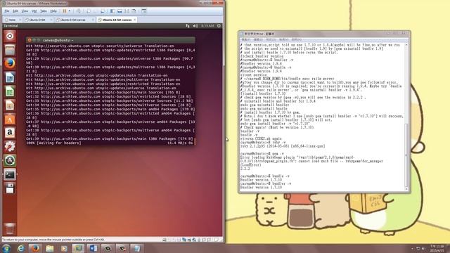Open LibreOffice Impress in the launcher
450x253 pixels.
point(10,105)
